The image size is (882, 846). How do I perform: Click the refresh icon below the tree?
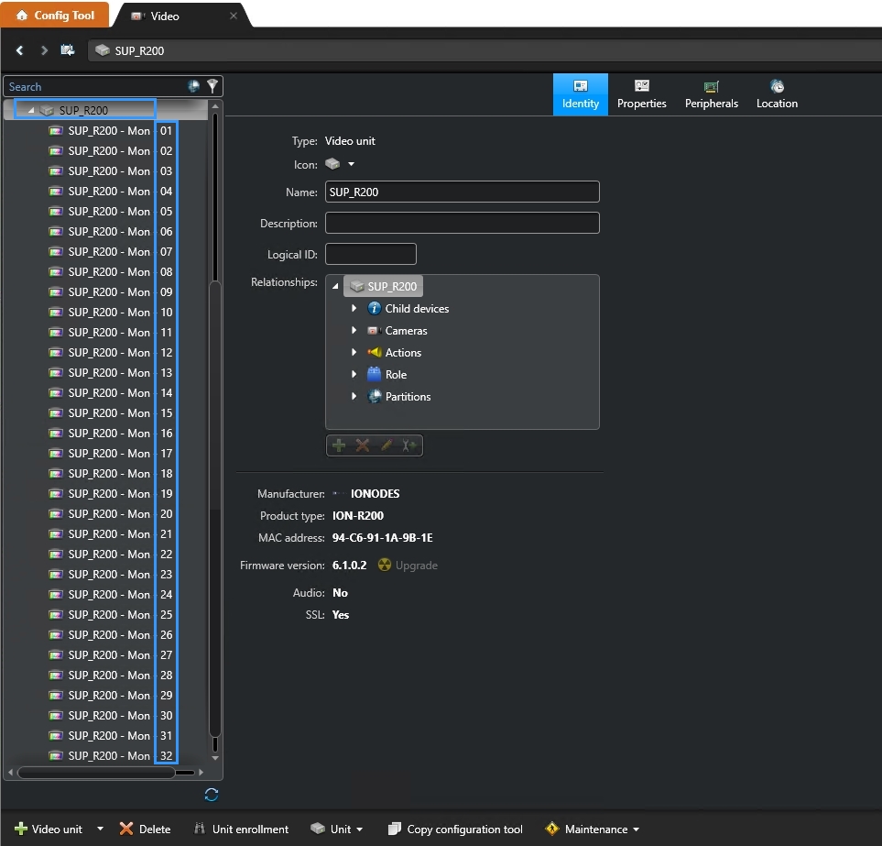pyautogui.click(x=212, y=795)
